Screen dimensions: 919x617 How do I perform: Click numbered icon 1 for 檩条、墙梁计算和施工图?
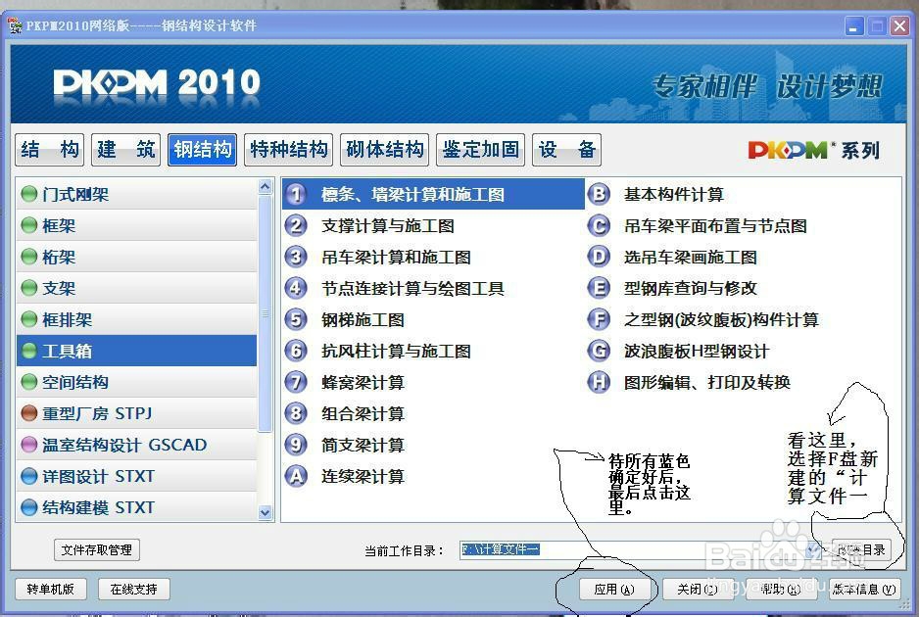tap(297, 194)
